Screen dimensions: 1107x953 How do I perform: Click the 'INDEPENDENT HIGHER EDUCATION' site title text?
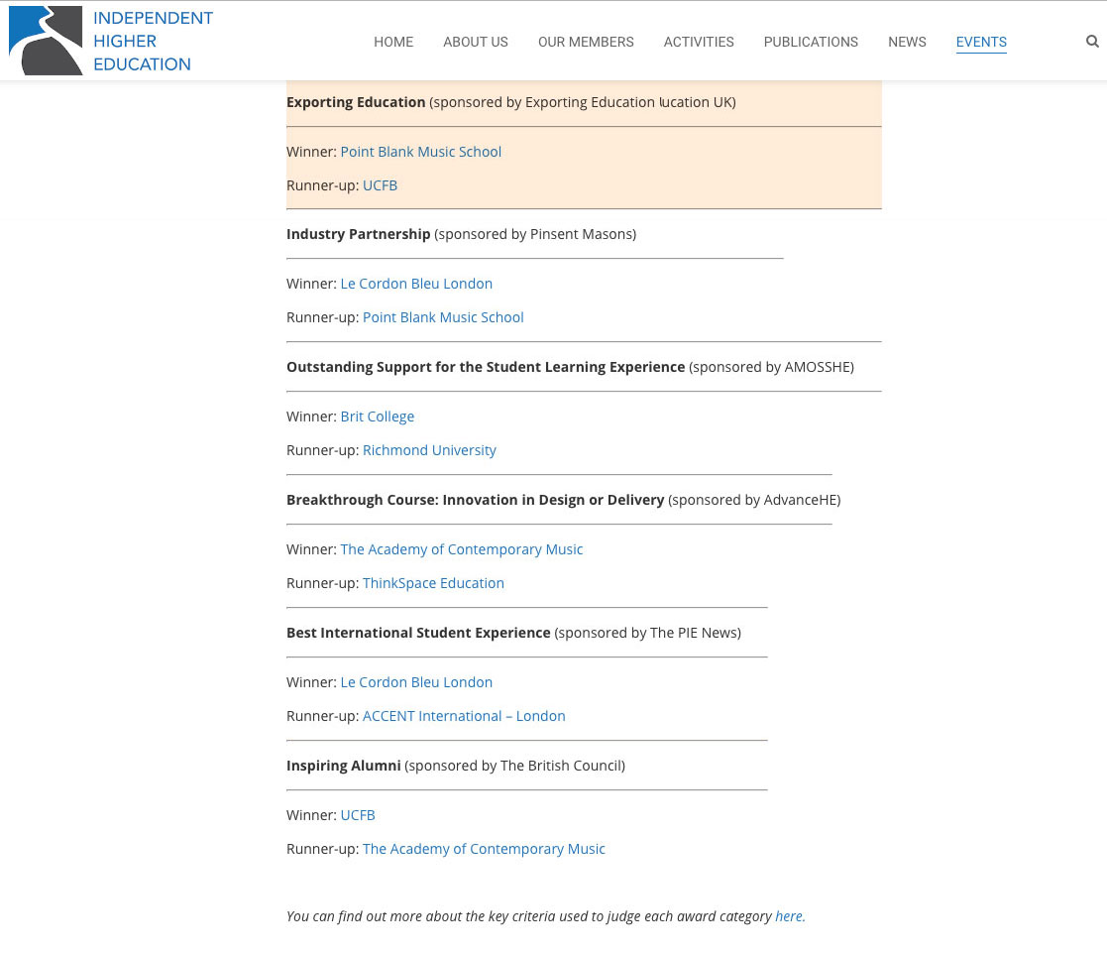point(154,41)
